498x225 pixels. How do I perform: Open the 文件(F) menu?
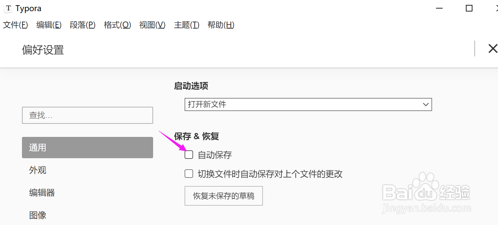[15, 25]
